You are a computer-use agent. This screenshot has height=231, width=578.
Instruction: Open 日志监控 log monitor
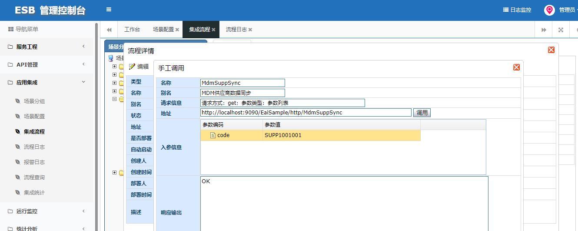coord(517,10)
